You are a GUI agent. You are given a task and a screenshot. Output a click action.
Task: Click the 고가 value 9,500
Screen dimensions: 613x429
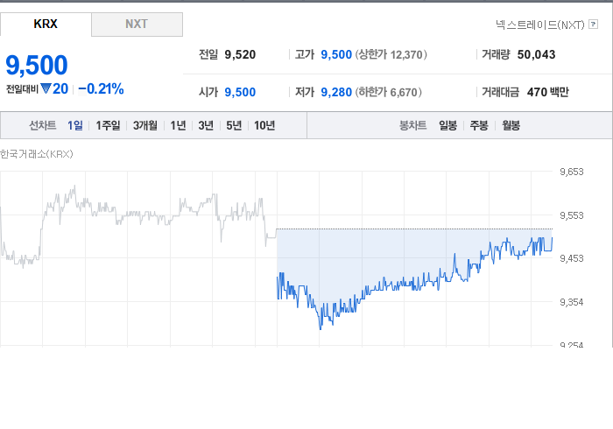336,54
